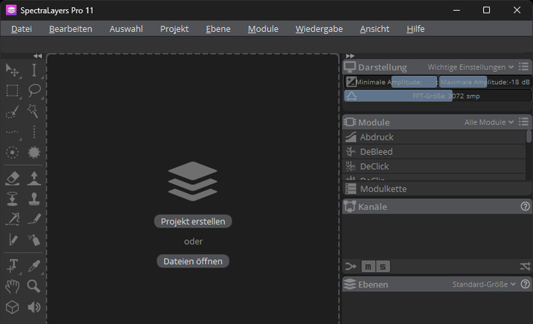Select the 3D cube view tool
This screenshot has width=533, height=324.
[x=12, y=307]
